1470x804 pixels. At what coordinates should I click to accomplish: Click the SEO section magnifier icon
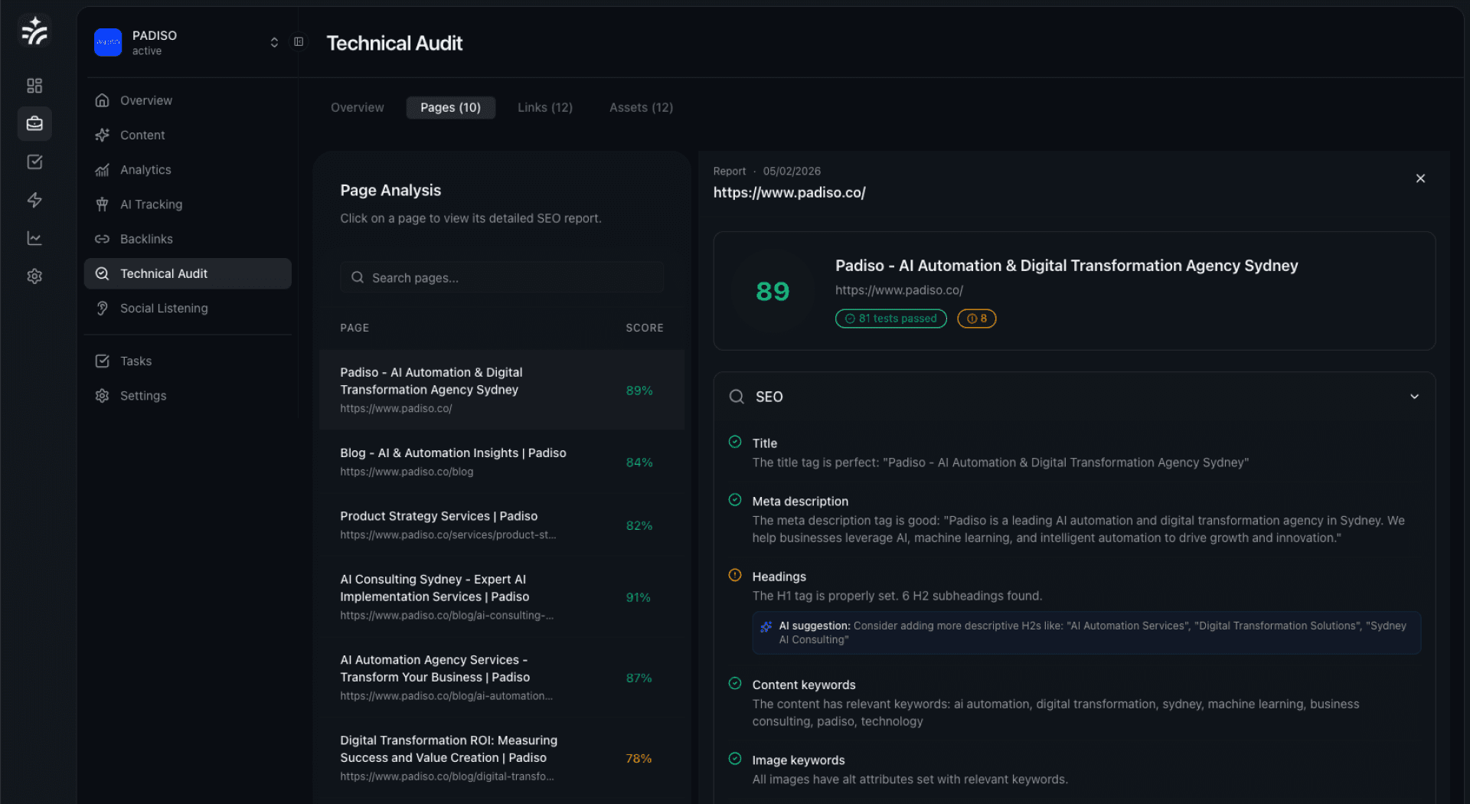tap(737, 397)
